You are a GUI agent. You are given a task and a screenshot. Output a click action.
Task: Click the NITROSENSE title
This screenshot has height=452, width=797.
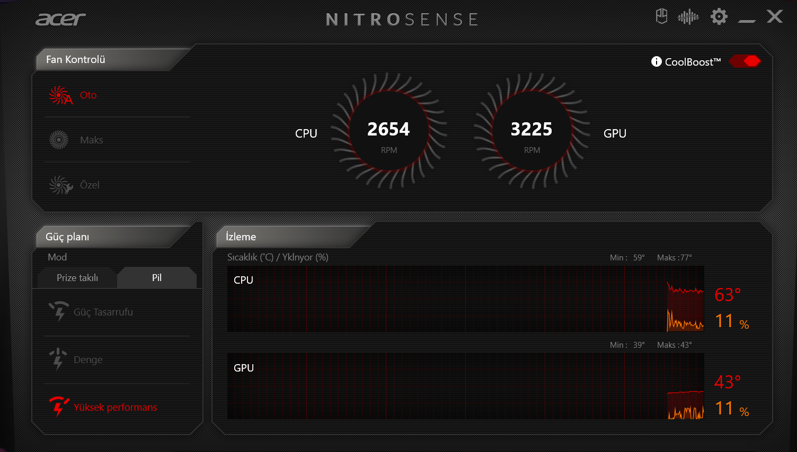(402, 20)
